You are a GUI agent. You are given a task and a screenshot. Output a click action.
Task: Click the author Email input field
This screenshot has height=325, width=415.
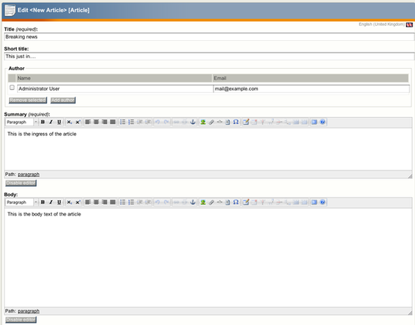click(x=311, y=88)
